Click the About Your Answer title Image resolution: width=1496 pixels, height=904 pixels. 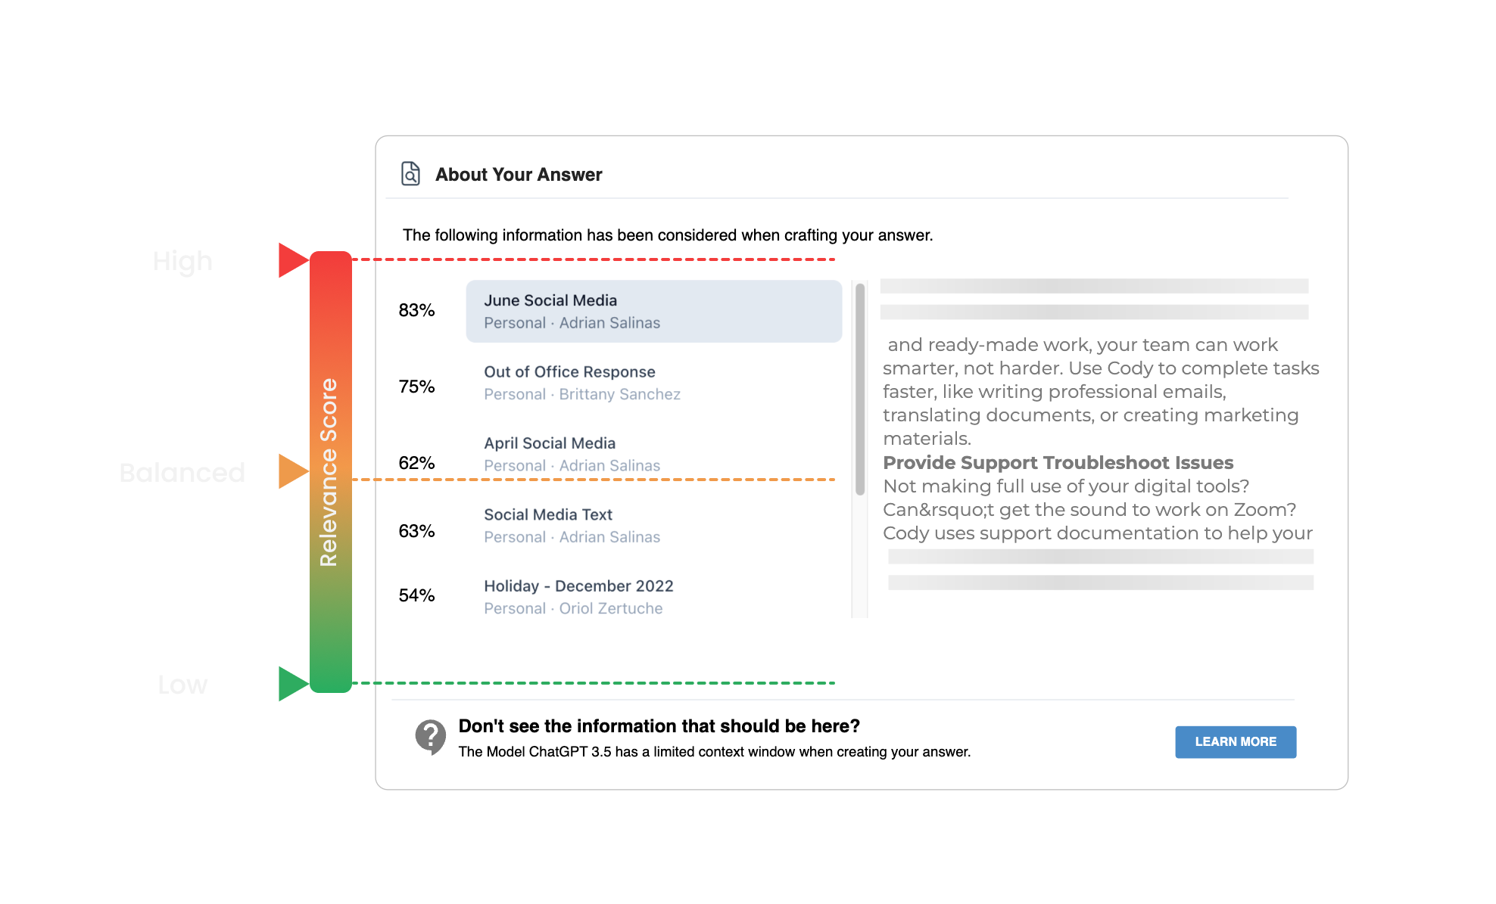518,174
